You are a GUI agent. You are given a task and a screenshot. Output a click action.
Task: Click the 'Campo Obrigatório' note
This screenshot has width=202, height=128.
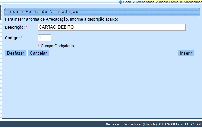57,46
